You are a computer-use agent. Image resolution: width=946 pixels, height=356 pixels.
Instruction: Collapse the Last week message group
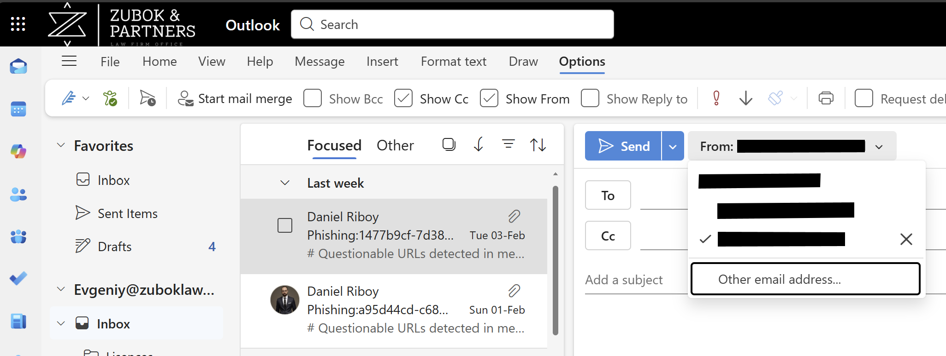tap(285, 183)
